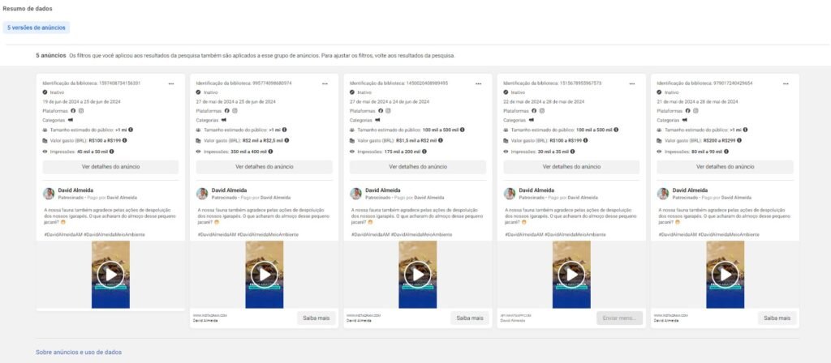Screen dimensions: 831x363
Task: Click info icon next to R$2 mil a R$2,5 mil
Action: tap(286, 140)
